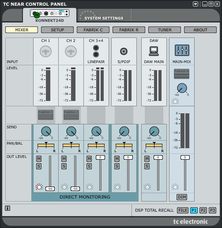This screenshot has width=222, height=228.
Task: Click the CH 3+4 LINEPAIR jacks icon
Action: (x=96, y=51)
